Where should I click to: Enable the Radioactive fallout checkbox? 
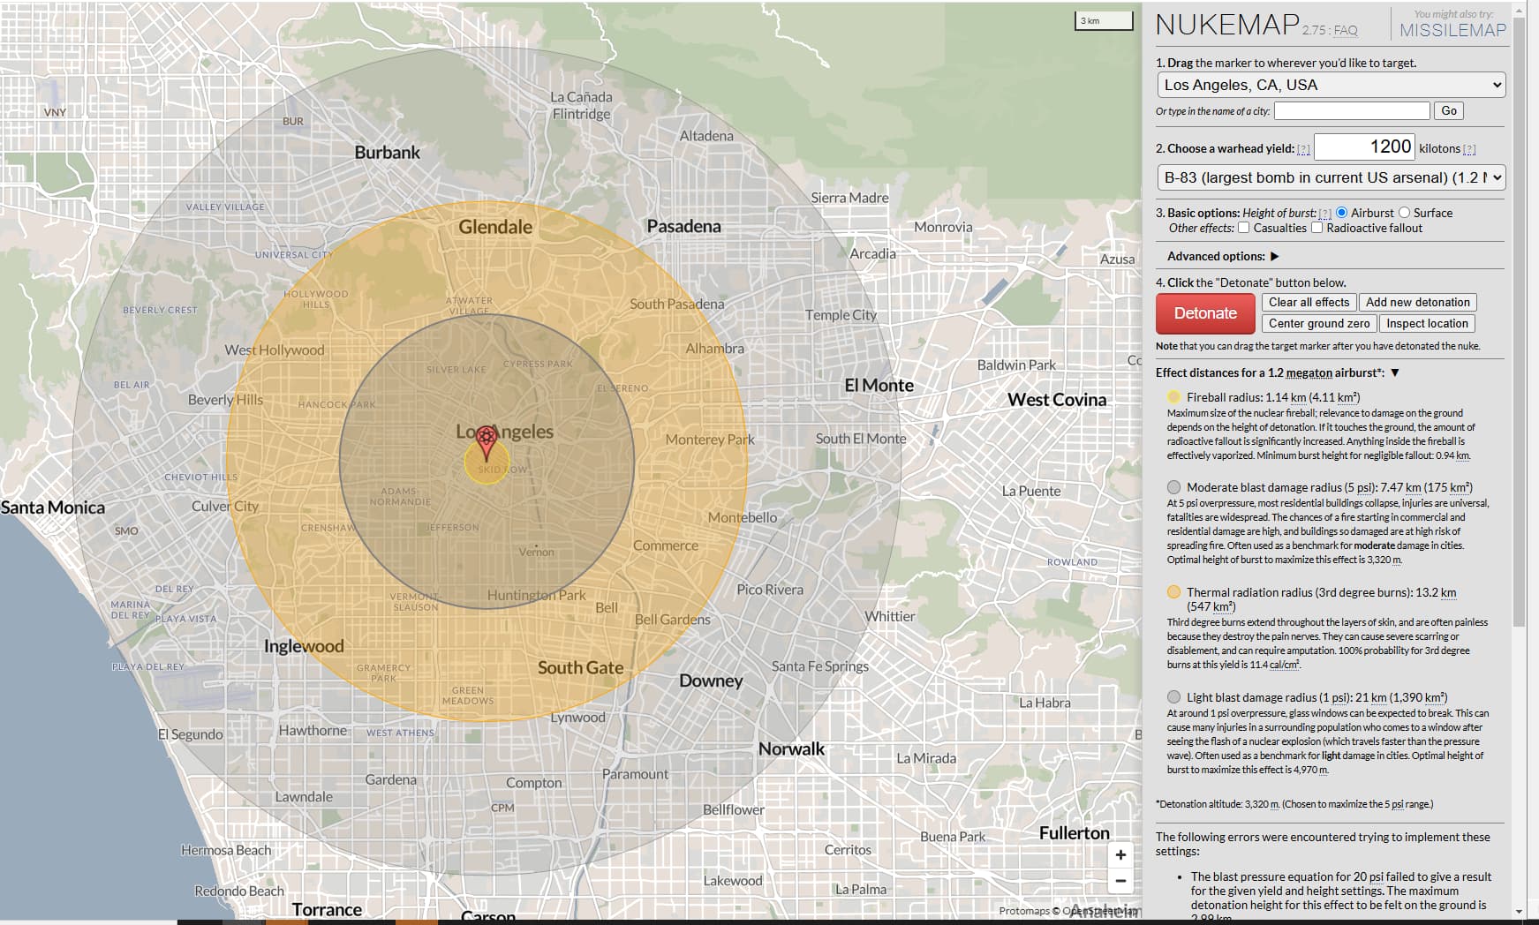pos(1316,228)
